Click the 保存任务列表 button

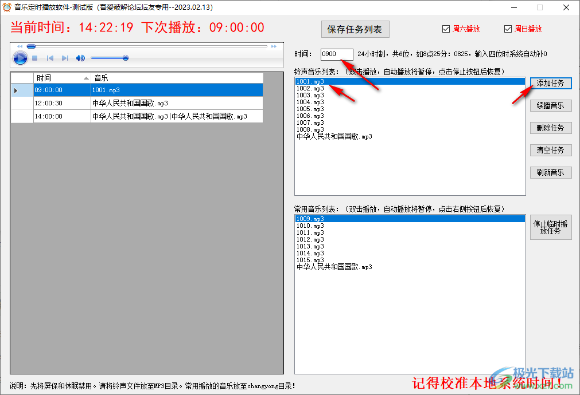355,29
